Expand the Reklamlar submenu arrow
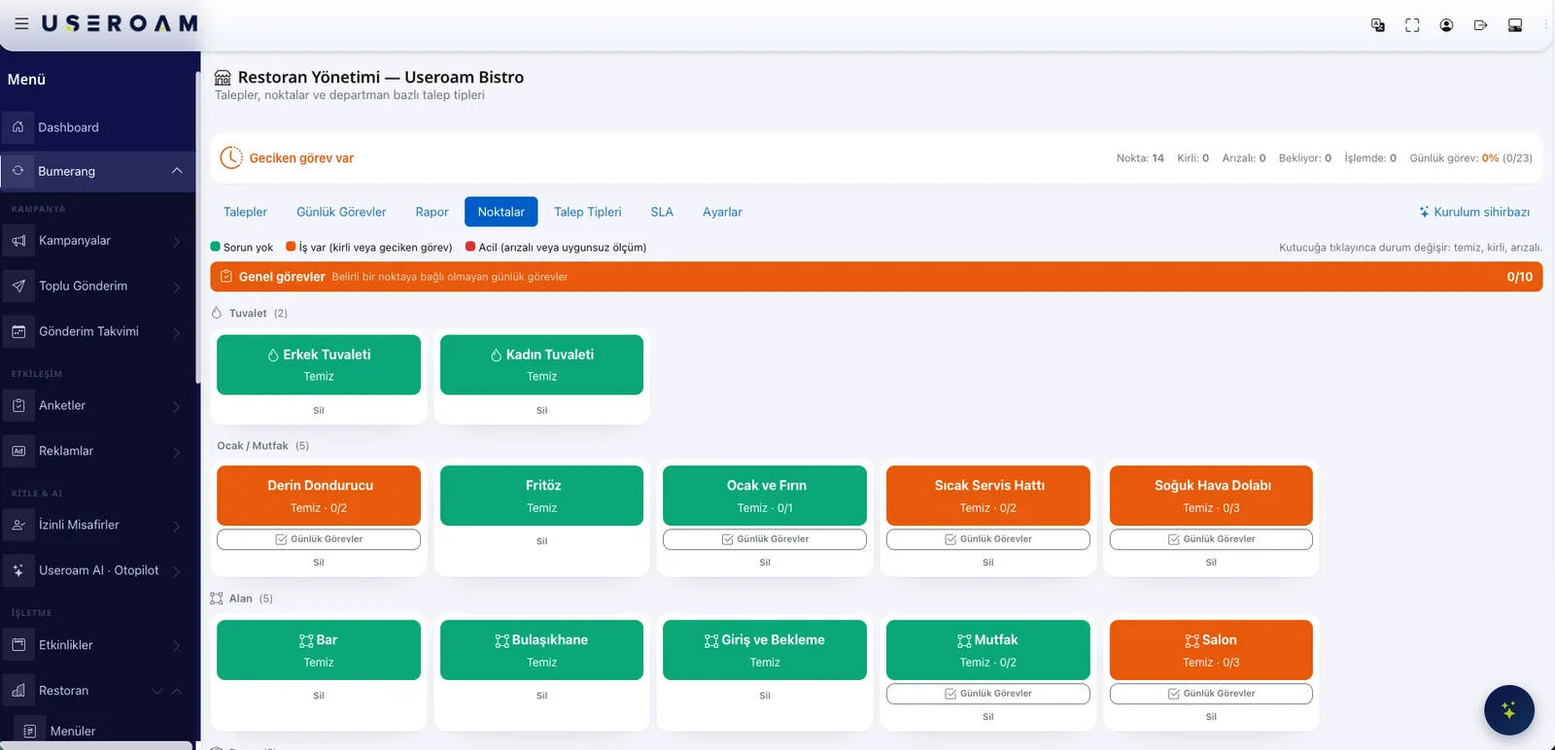This screenshot has width=1555, height=750. (x=177, y=452)
